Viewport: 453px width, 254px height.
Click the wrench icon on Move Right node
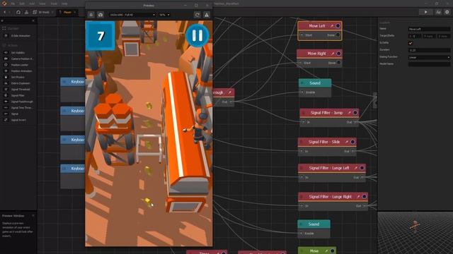pos(333,54)
